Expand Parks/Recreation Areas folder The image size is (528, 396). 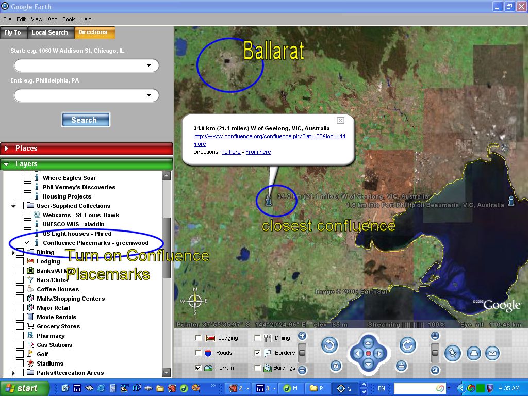point(13,373)
